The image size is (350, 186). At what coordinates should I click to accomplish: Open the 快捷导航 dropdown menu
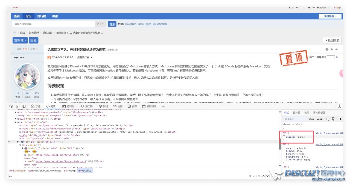click(331, 16)
